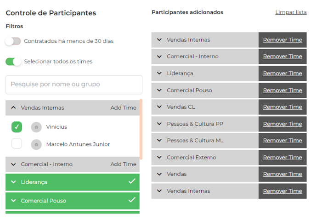Expand Comercial Externo added team

(159, 157)
